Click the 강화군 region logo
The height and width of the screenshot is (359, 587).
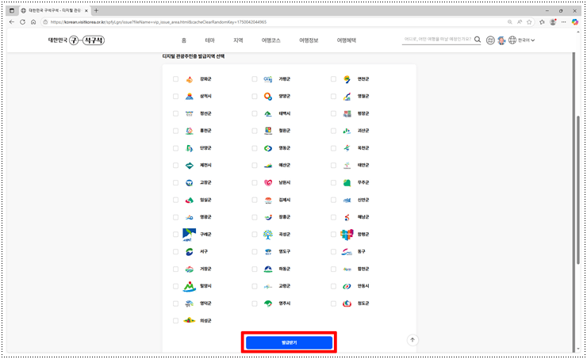tap(190, 79)
